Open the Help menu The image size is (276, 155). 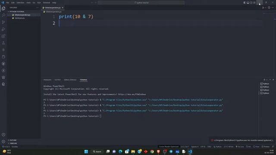click(54, 3)
